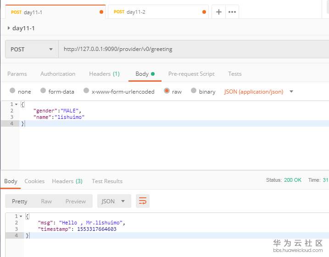329x257 pixels.
Task: Collapse response JSON at line 1
Action: tap(21, 216)
